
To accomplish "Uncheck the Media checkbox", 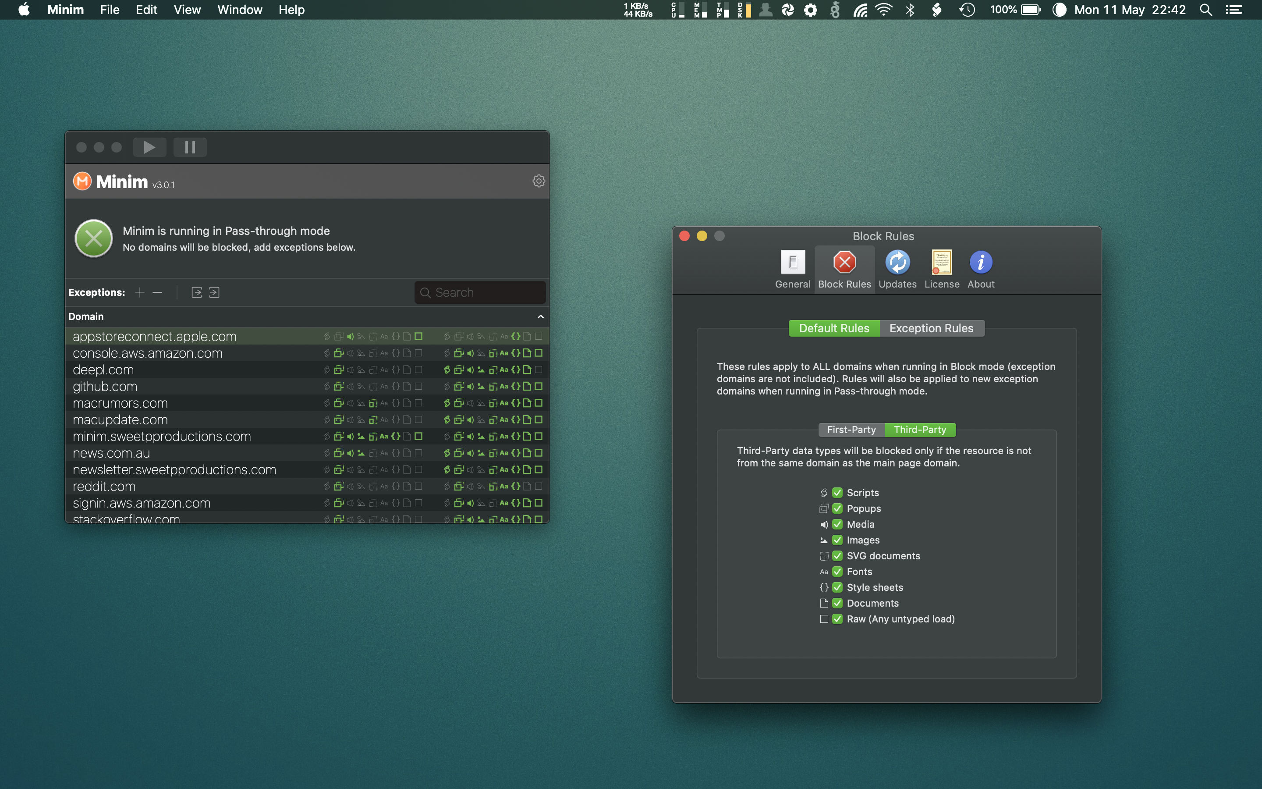I will 837,524.
